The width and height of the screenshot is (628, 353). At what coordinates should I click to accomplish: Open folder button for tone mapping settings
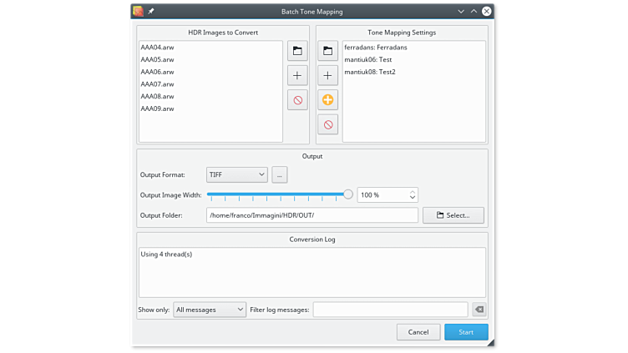(x=327, y=51)
